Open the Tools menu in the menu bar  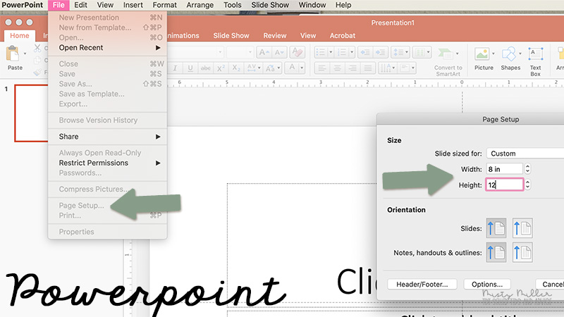click(x=232, y=5)
